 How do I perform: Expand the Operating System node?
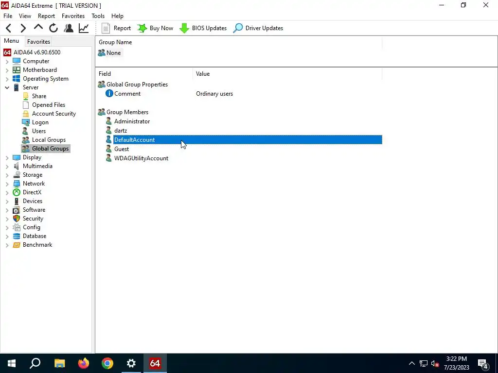pyautogui.click(x=7, y=79)
